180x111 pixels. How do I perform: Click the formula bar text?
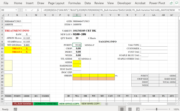point(109,10)
